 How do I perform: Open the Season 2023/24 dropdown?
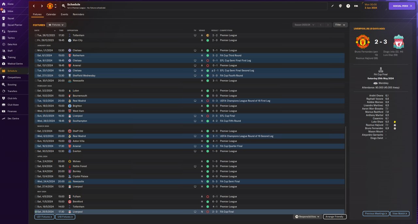(304, 25)
